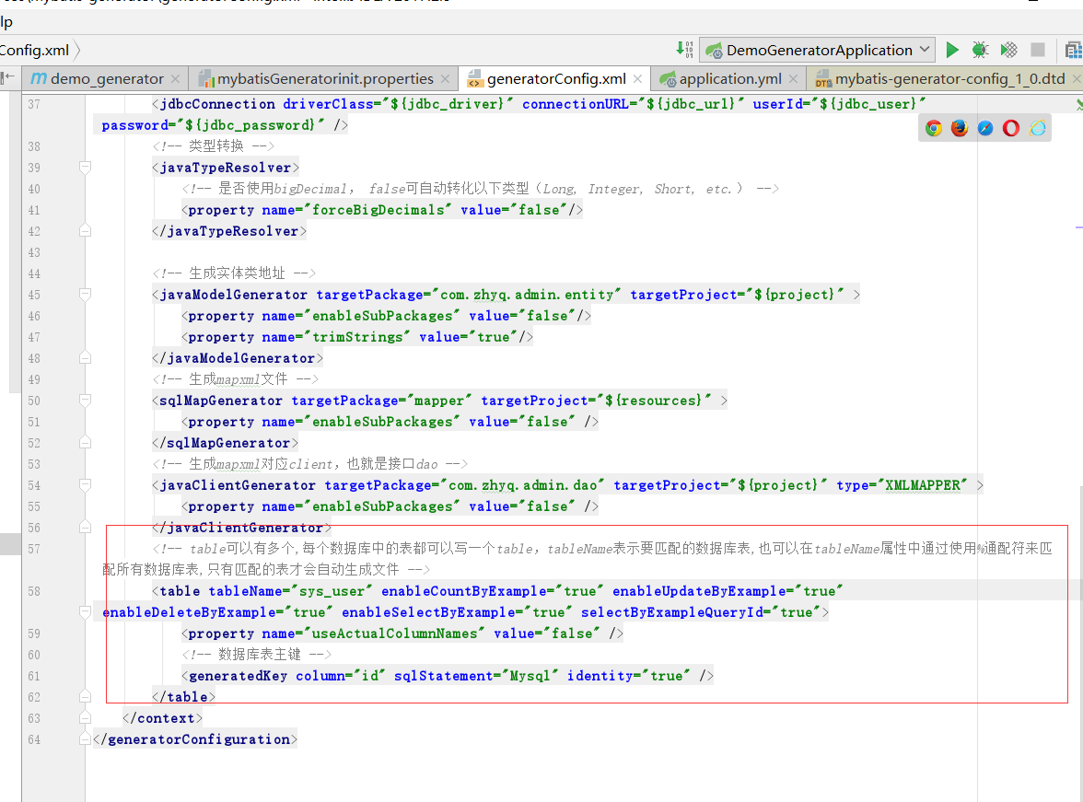The width and height of the screenshot is (1083, 802).
Task: Collapse the table element fold on line 58
Action: 85,591
